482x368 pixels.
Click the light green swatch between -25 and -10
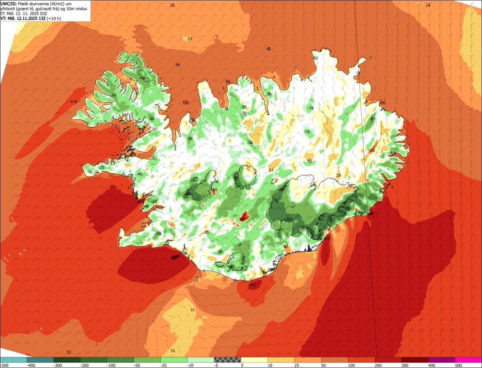click(174, 360)
